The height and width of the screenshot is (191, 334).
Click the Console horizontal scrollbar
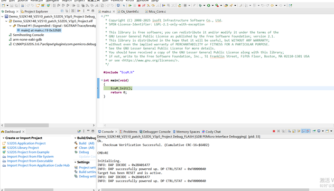(x=205, y=189)
